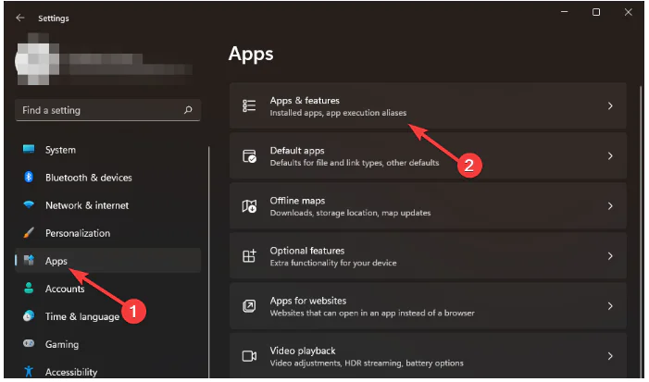Click the Video playback camera icon
Image resolution: width=649 pixels, height=382 pixels.
click(249, 356)
